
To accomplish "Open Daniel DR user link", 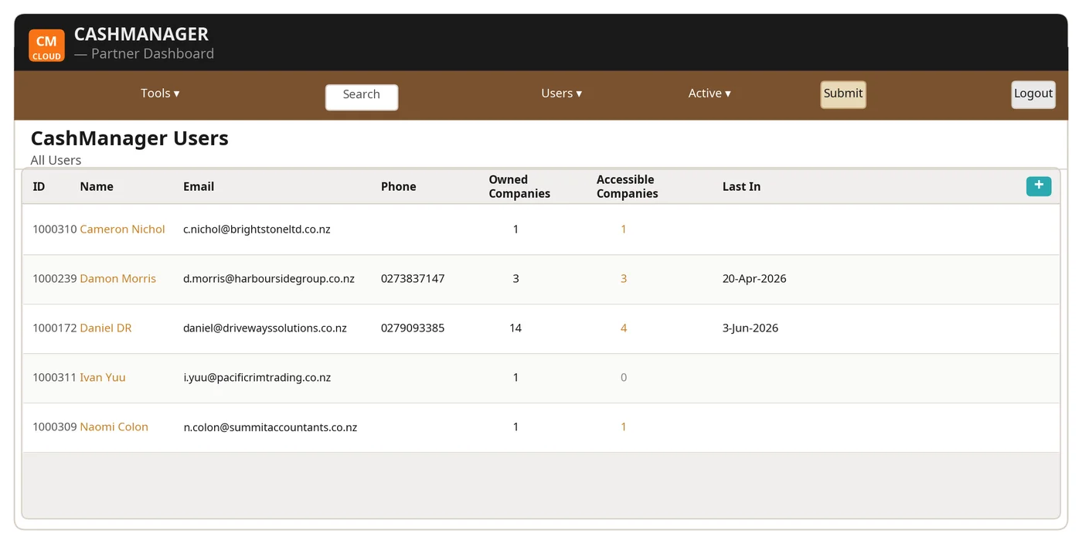I will pos(106,328).
